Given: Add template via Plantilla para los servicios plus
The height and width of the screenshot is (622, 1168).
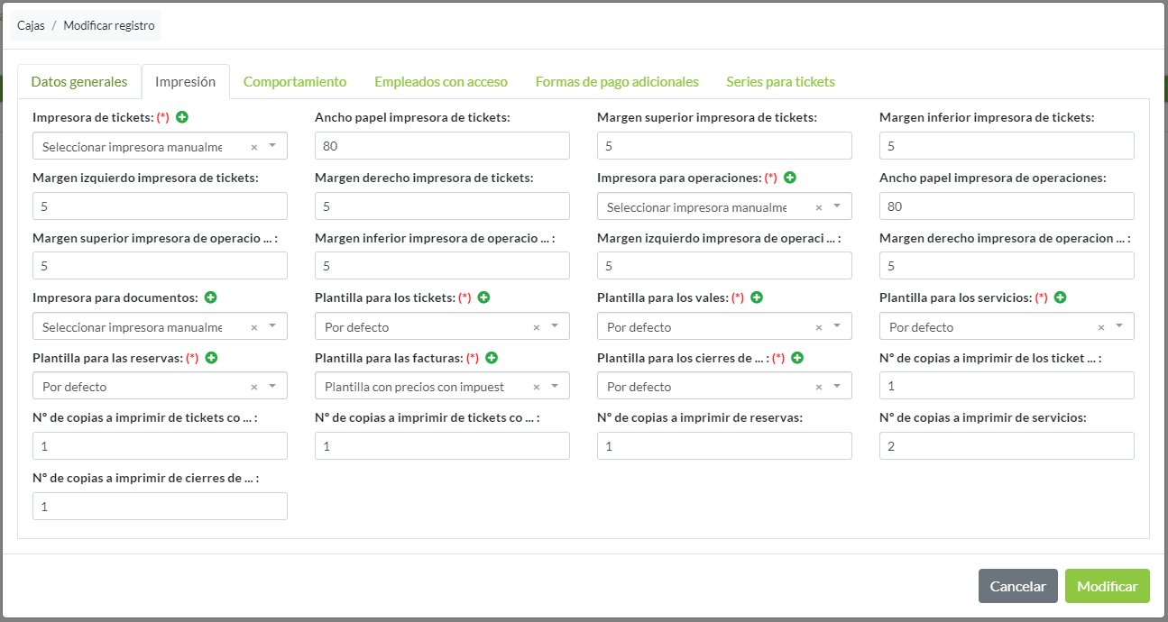Looking at the screenshot, I should tap(1061, 297).
